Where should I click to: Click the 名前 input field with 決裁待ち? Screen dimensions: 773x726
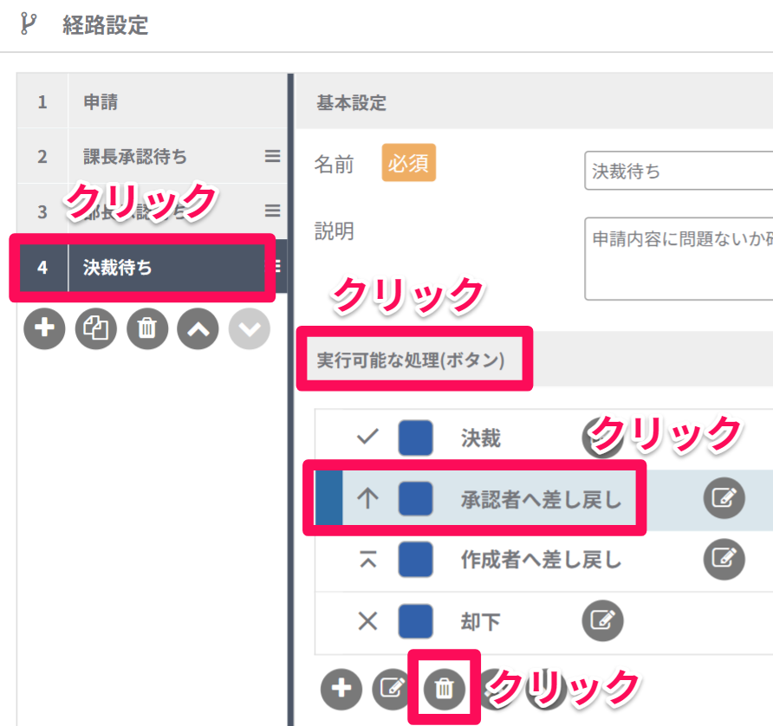point(679,171)
